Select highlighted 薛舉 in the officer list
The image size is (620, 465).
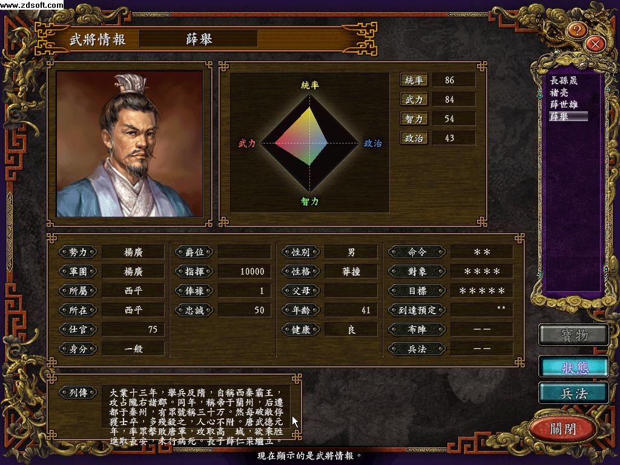(x=568, y=116)
